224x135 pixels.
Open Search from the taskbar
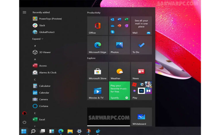click(33, 131)
